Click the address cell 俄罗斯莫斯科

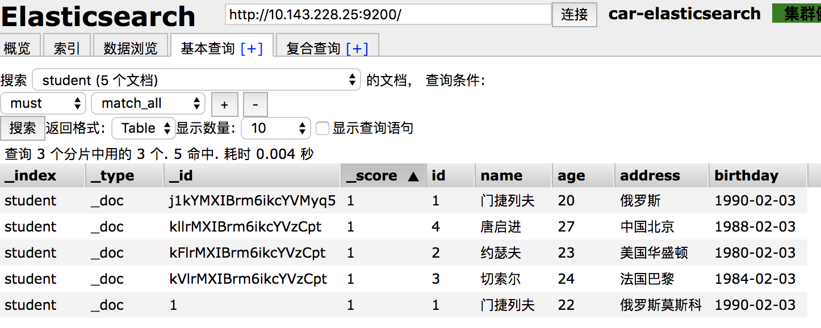coord(661,305)
